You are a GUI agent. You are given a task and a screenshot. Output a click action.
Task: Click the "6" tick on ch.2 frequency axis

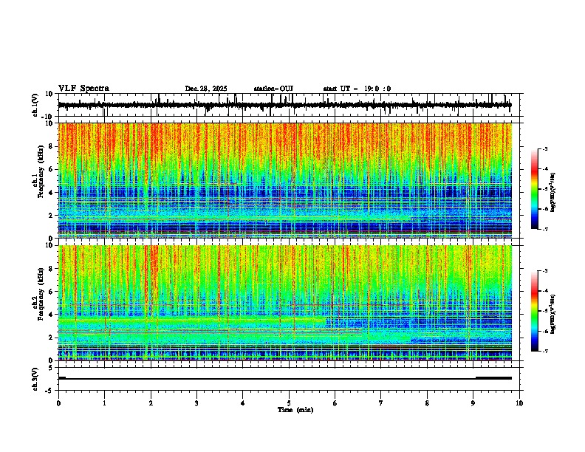tap(52, 292)
